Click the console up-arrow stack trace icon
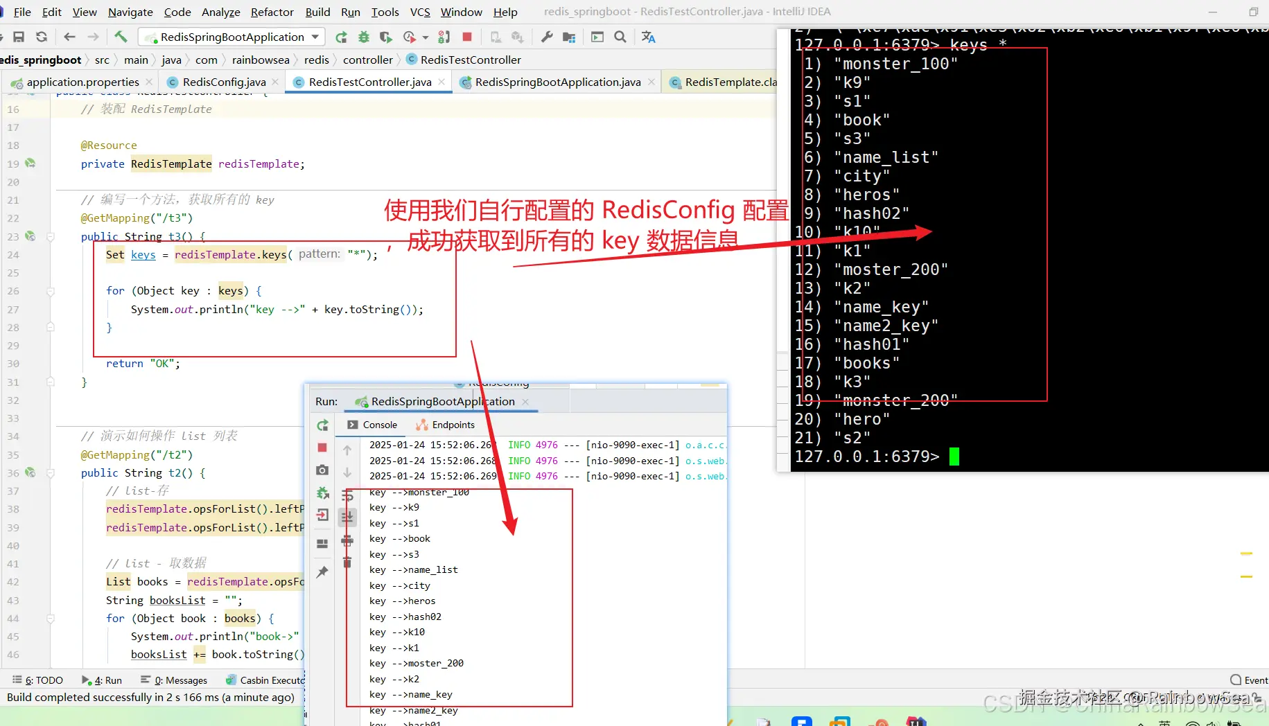The image size is (1269, 726). tap(347, 450)
